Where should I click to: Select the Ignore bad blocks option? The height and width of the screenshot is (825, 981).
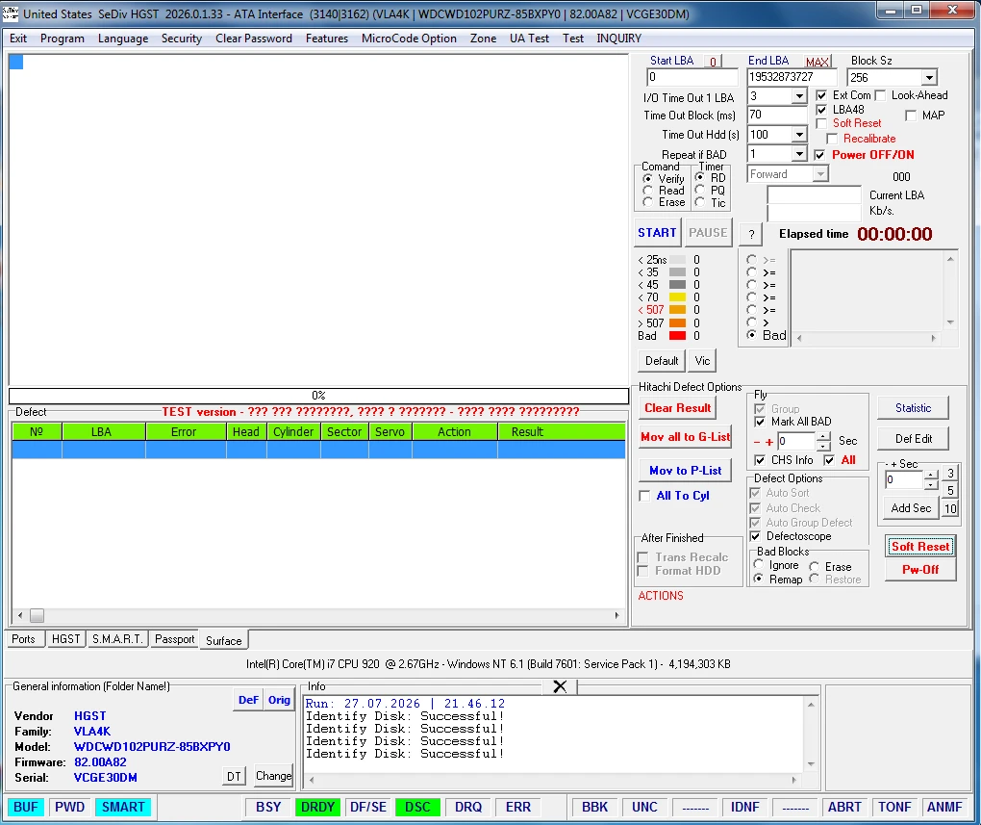click(759, 565)
